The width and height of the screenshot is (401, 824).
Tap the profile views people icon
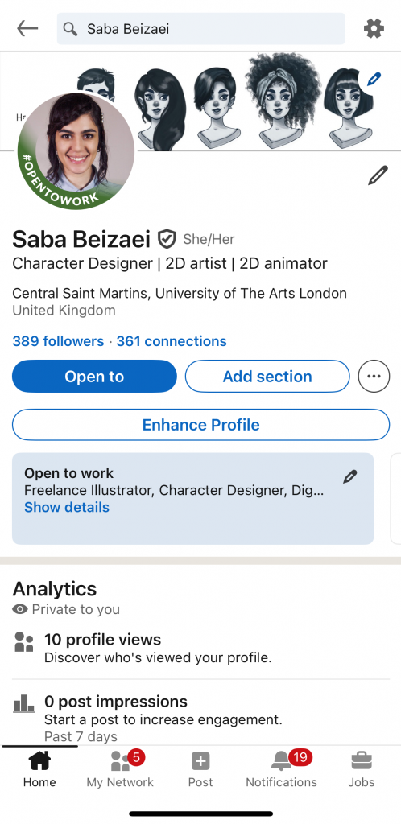[x=23, y=642]
